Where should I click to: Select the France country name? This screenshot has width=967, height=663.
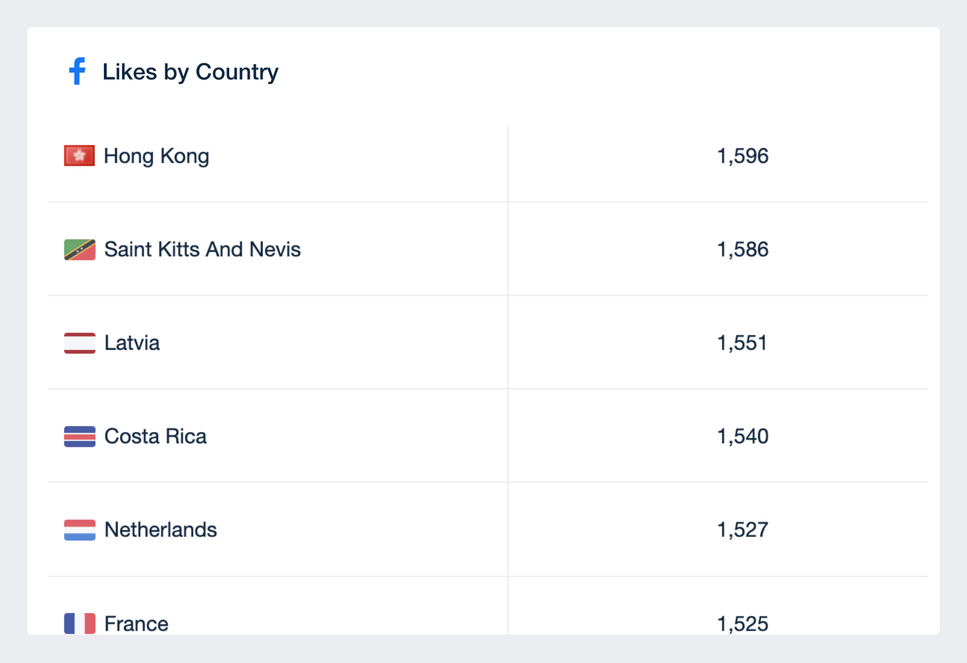click(136, 624)
